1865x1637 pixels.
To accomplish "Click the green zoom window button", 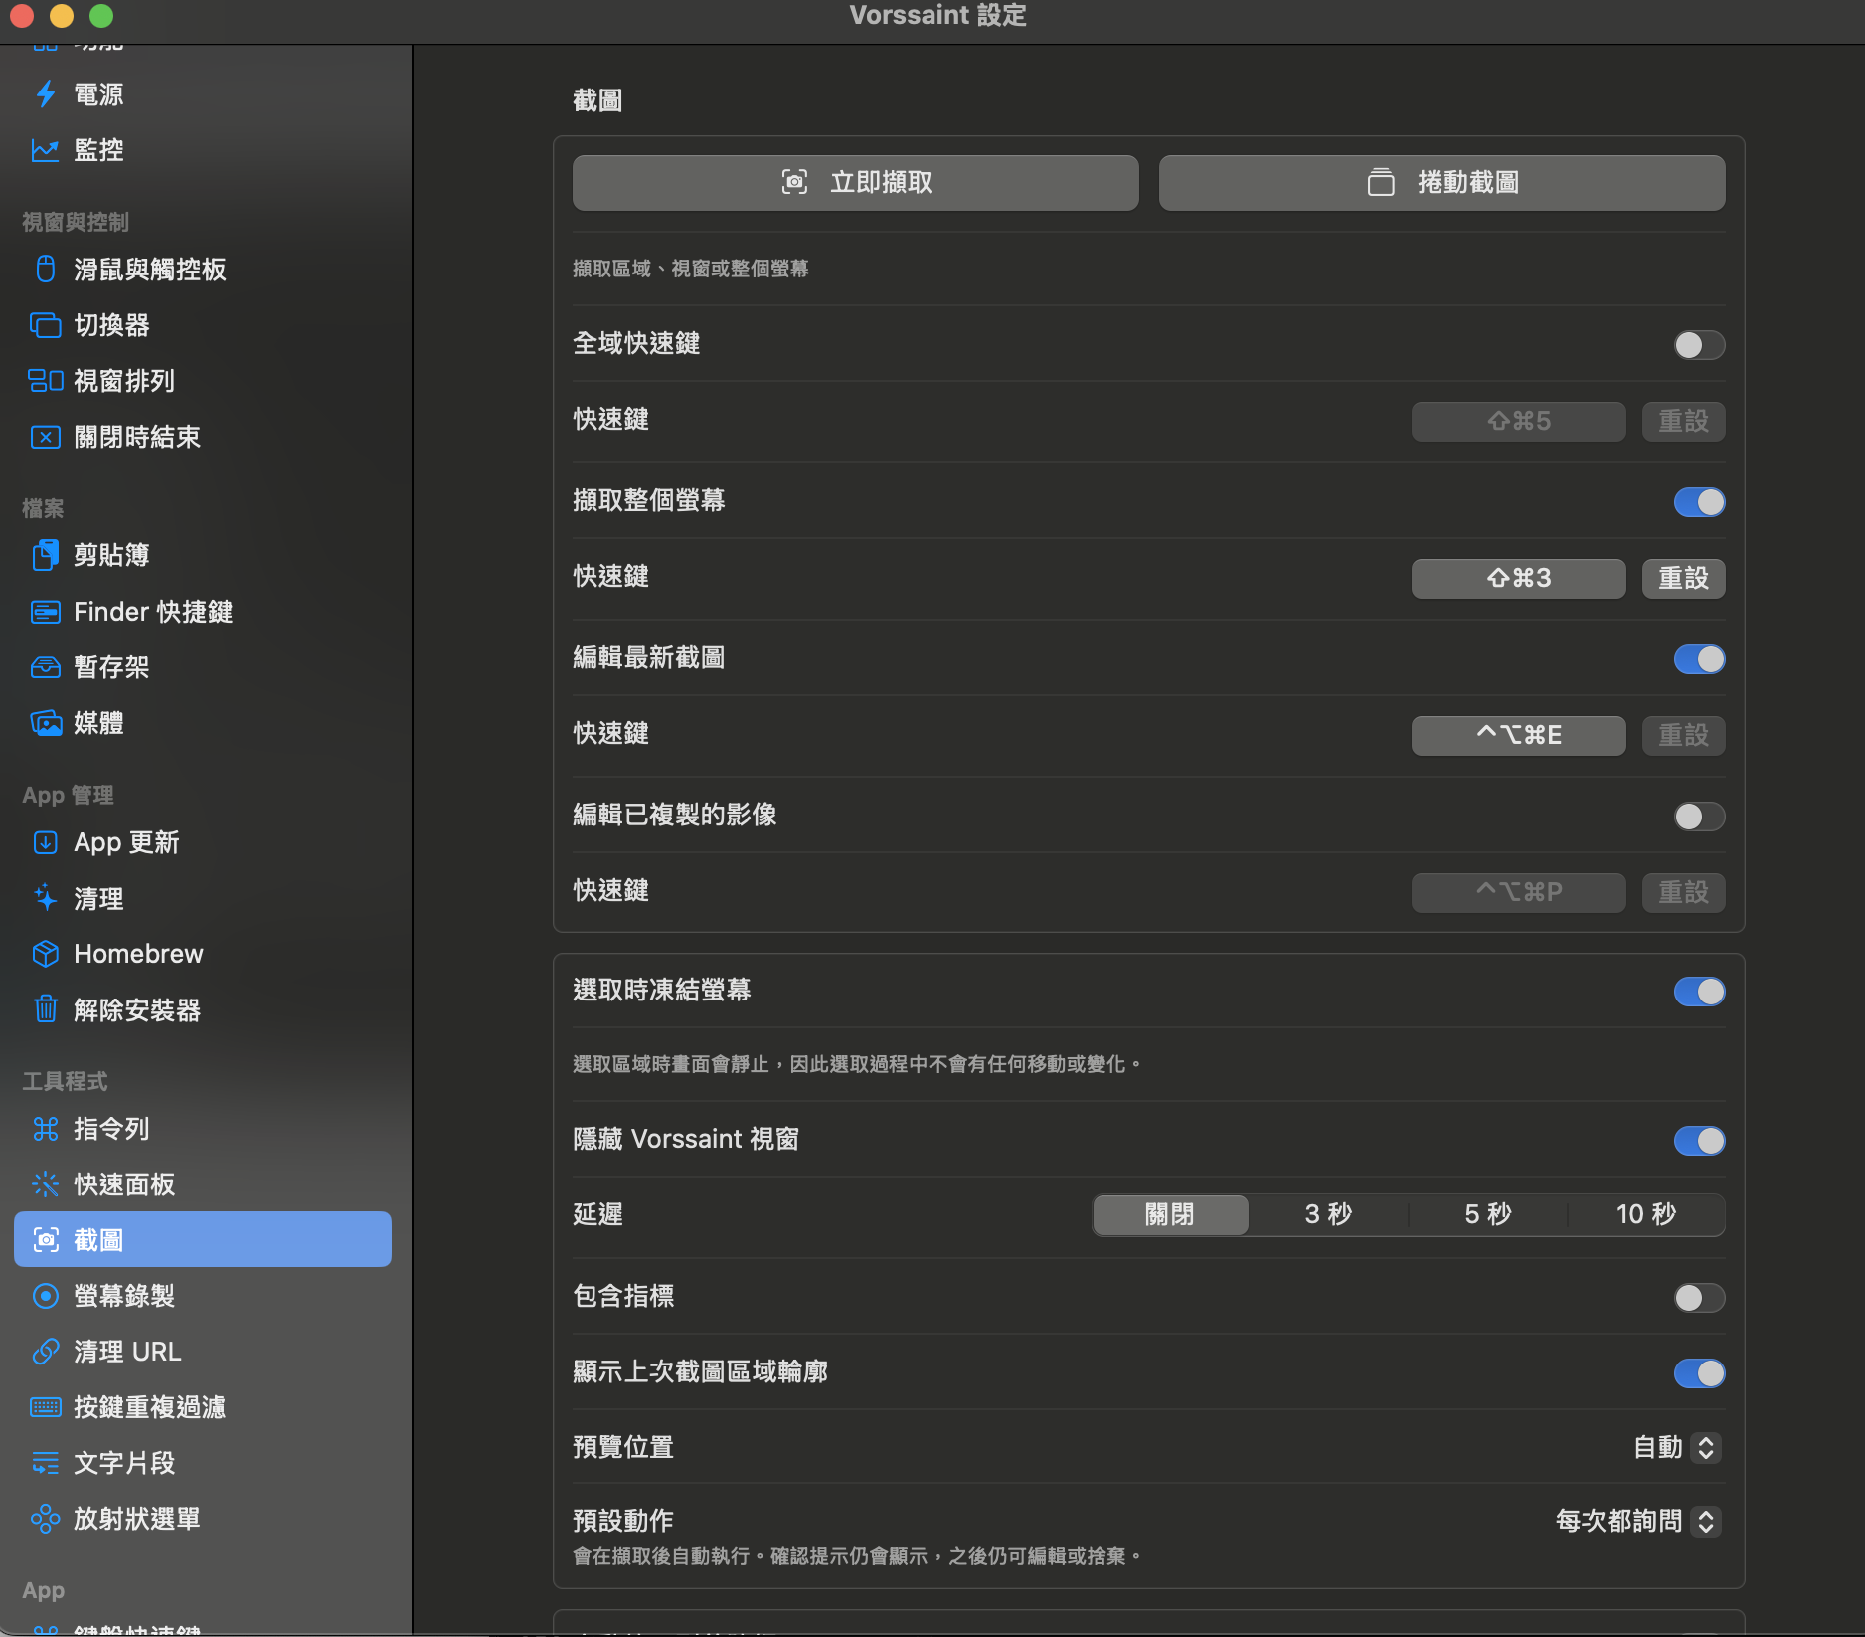I will coord(101,16).
